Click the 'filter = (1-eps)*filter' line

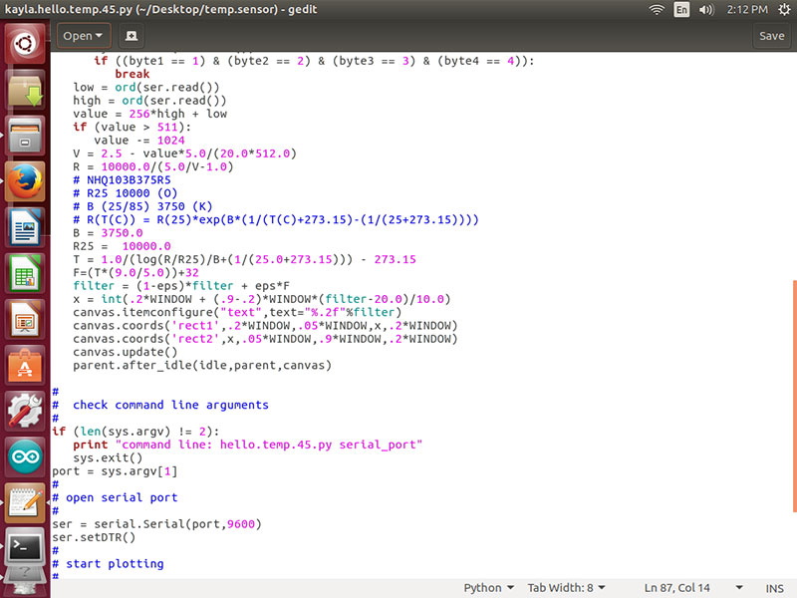pyautogui.click(x=181, y=286)
